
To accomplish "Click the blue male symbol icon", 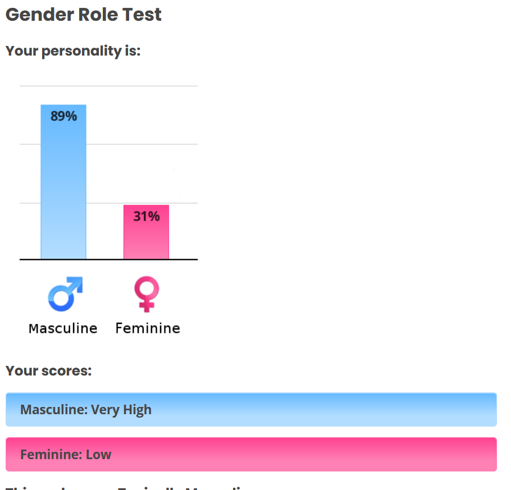I will (x=65, y=294).
